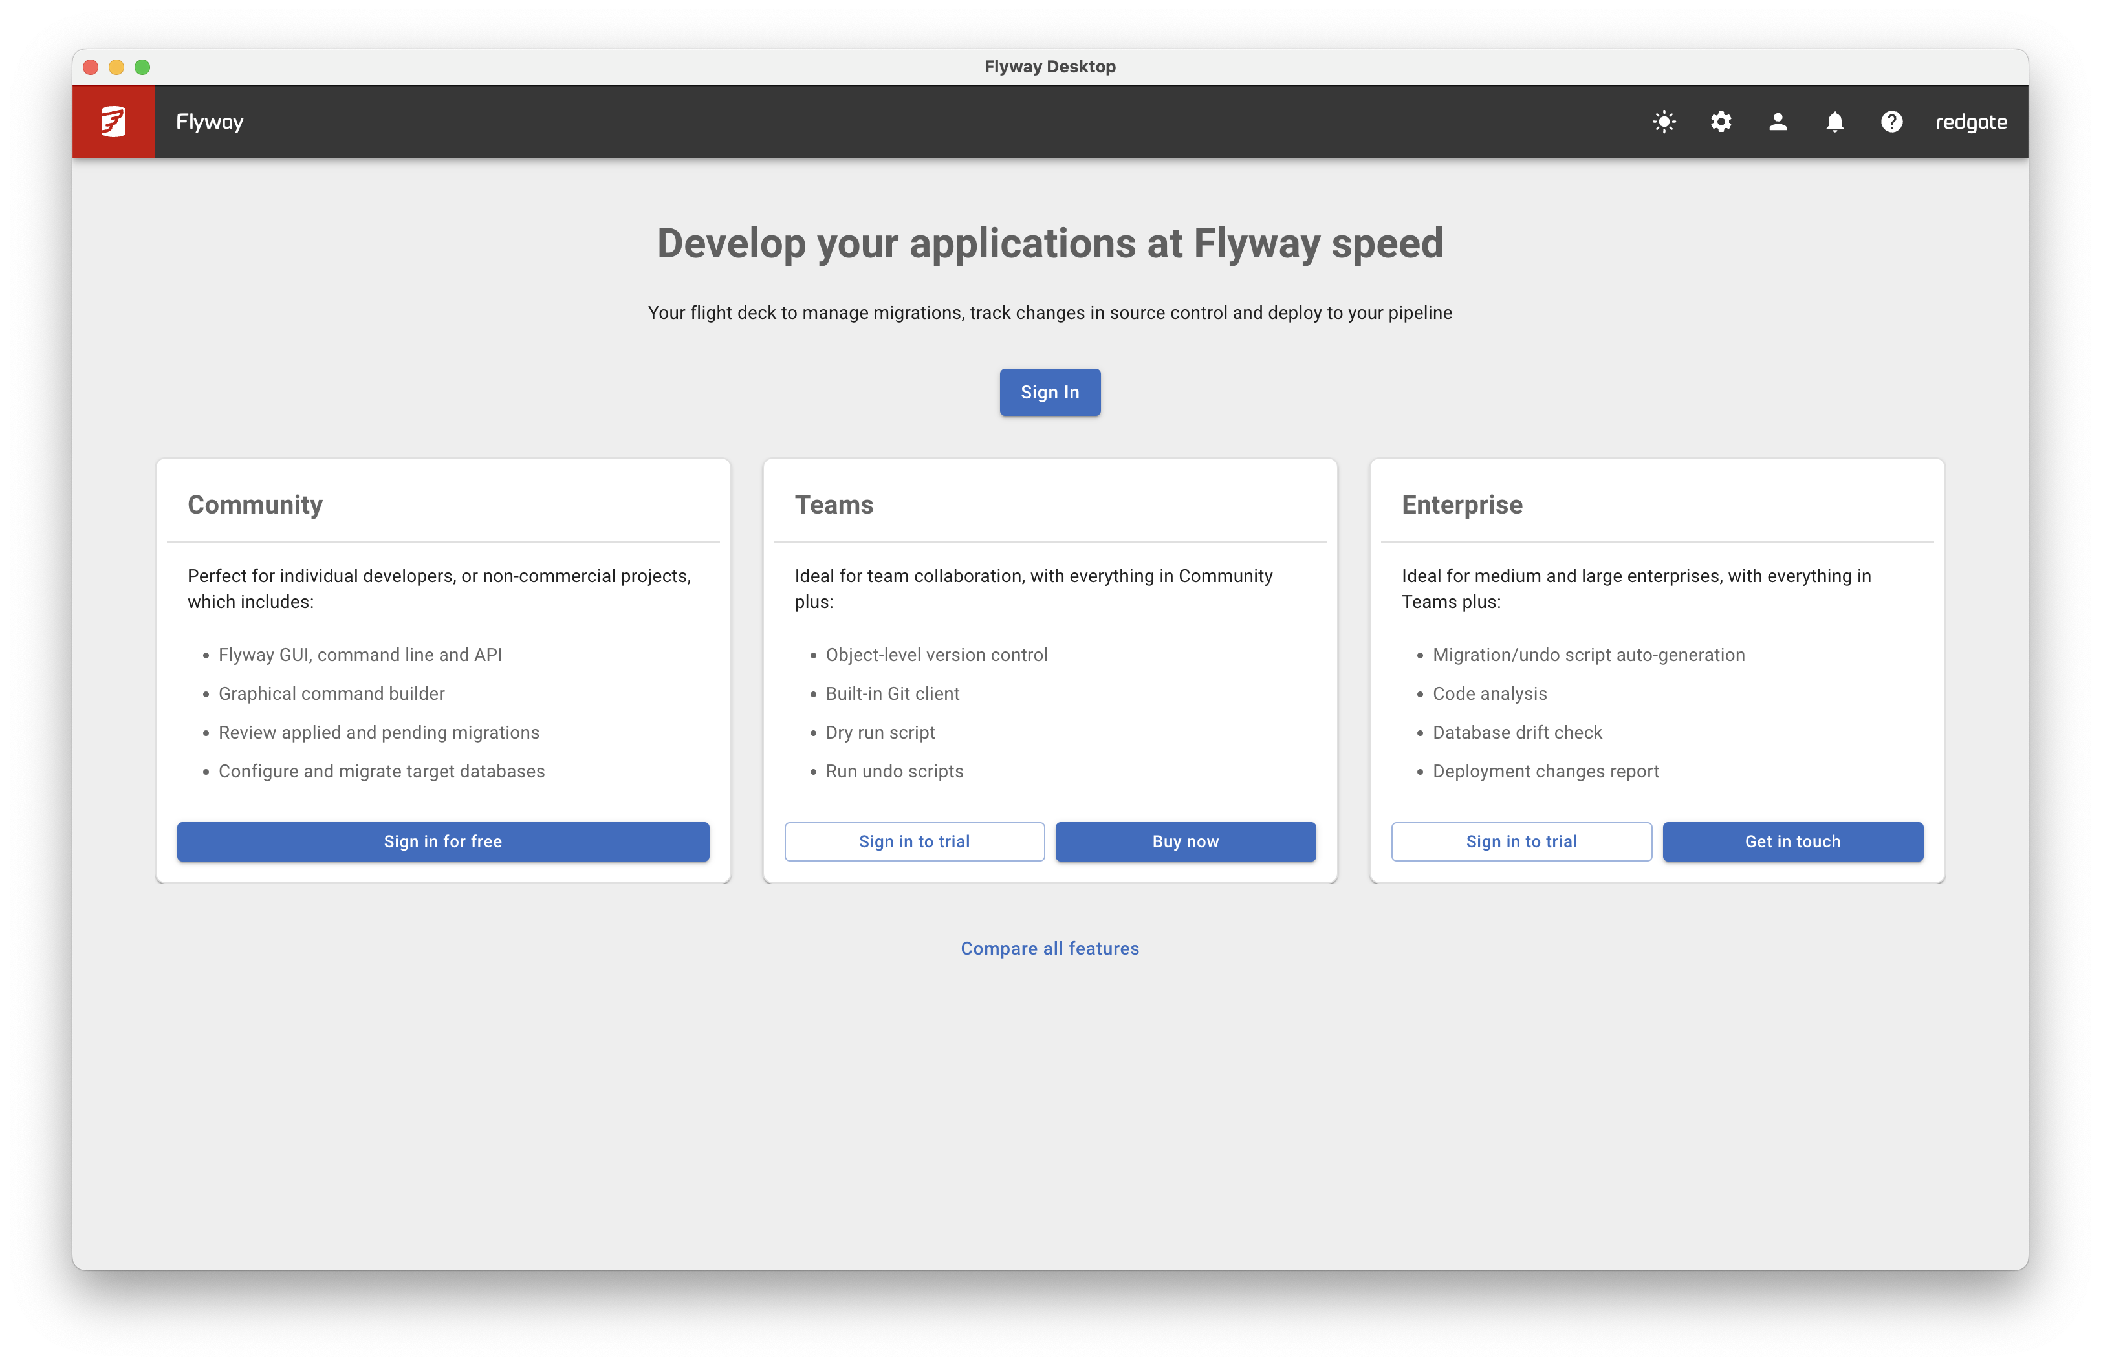Viewport: 2101px width, 1366px height.
Task: Open notifications bell icon
Action: coord(1834,122)
